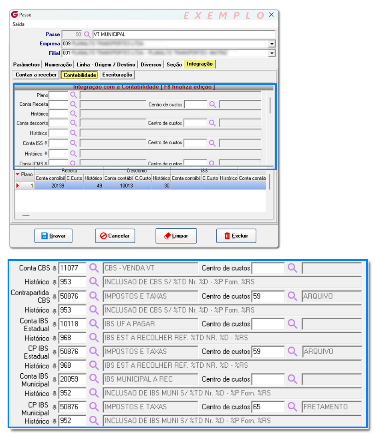Search cost center on CP IBS Estadual row
The width and height of the screenshot is (379, 433).
point(292,351)
